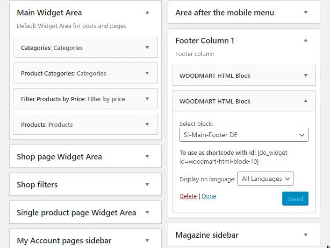Click the Done link
The height and width of the screenshot is (248, 330).
(x=208, y=196)
